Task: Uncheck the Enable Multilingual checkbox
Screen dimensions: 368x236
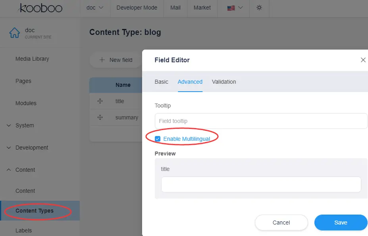Action: [158, 139]
